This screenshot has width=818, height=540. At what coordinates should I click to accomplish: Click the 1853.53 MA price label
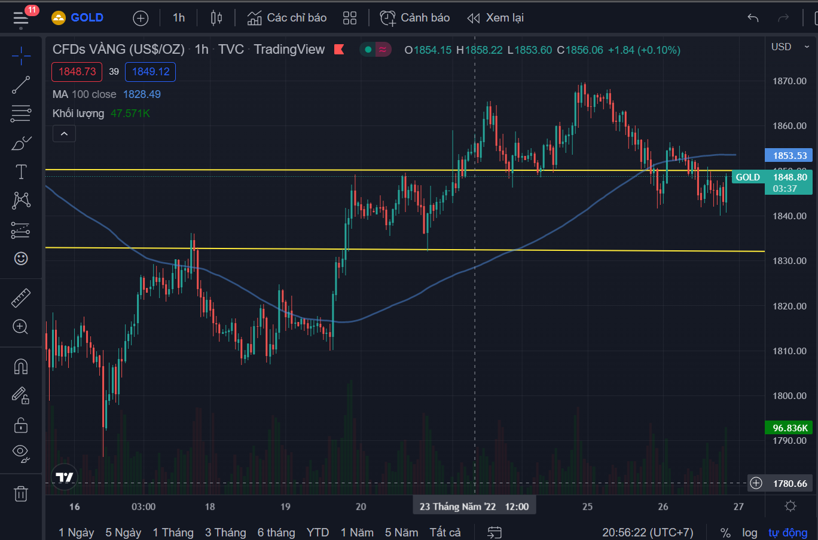click(789, 155)
